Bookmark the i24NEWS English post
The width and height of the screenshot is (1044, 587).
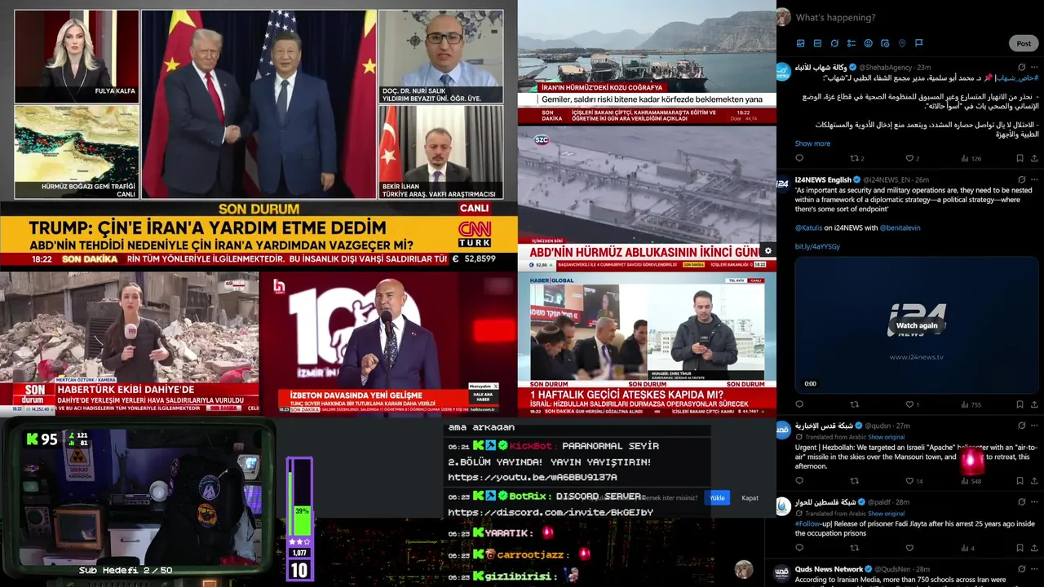click(x=1020, y=404)
